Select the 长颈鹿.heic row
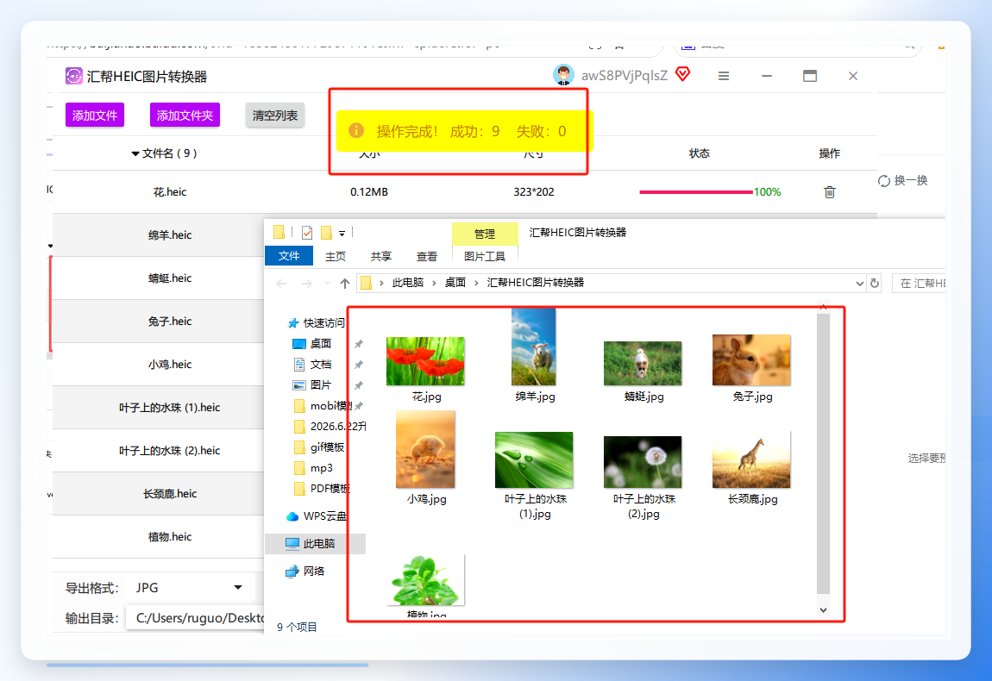 coord(158,493)
